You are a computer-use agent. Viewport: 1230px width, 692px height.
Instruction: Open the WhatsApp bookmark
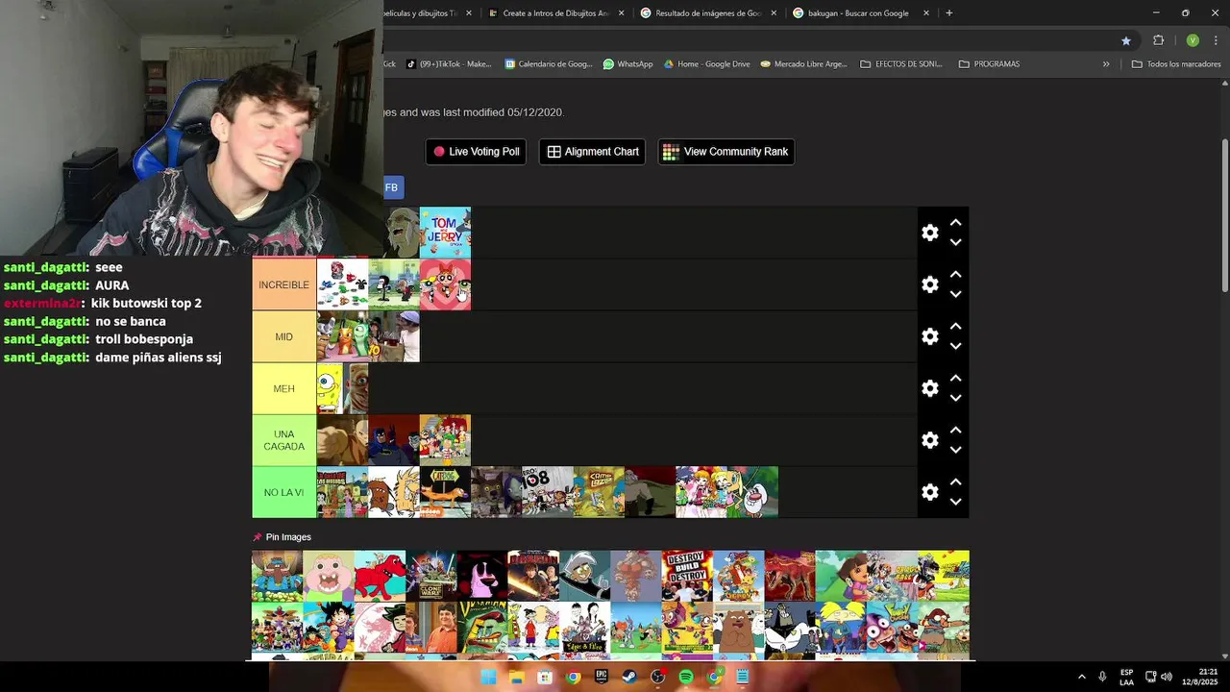[628, 64]
